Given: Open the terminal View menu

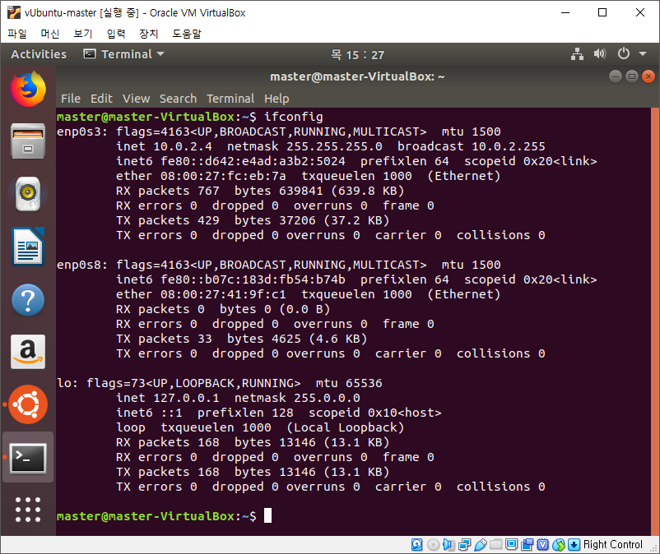Looking at the screenshot, I should (136, 99).
